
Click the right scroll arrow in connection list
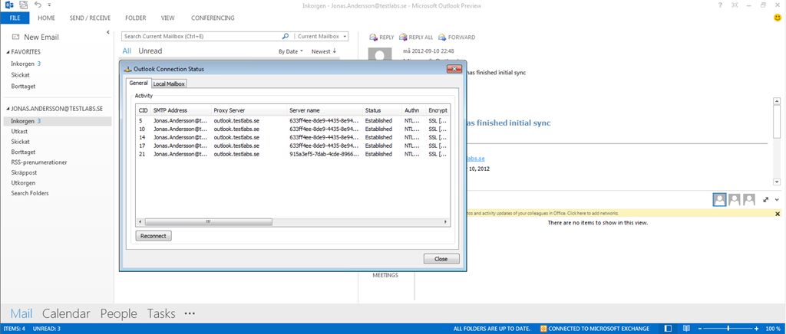pos(444,221)
